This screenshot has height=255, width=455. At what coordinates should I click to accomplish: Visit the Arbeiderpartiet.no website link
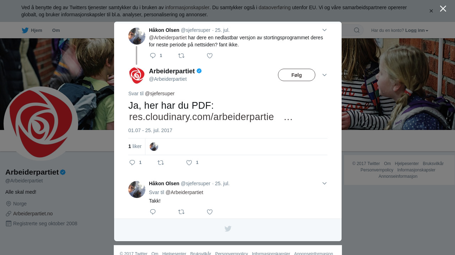point(33,214)
